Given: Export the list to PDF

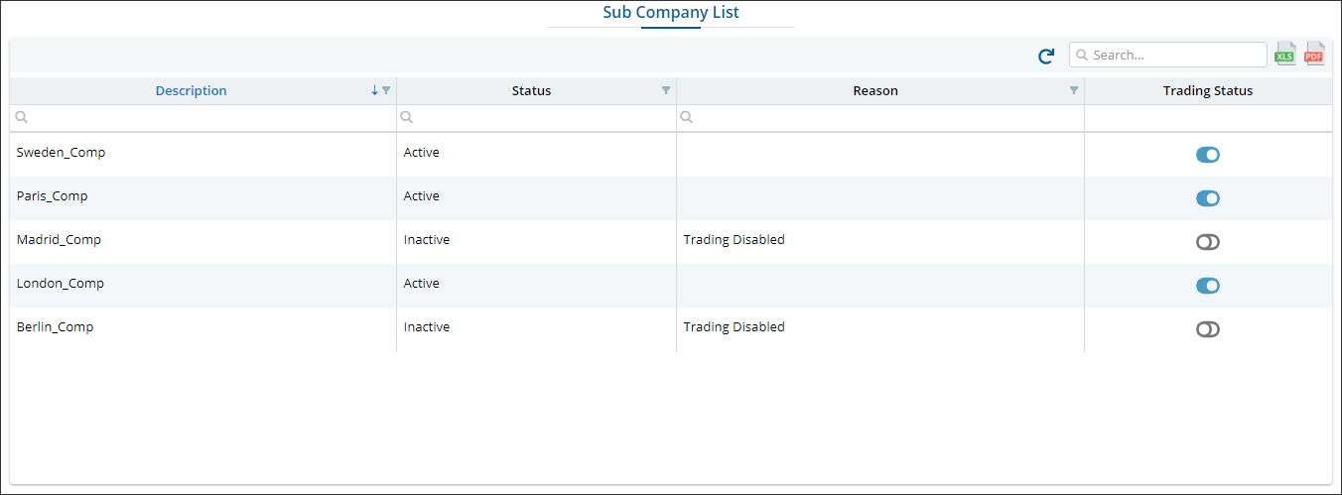Looking at the screenshot, I should 1314,55.
